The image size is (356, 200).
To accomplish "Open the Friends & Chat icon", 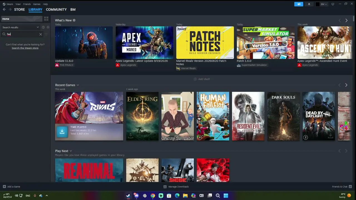I will (x=350, y=187).
